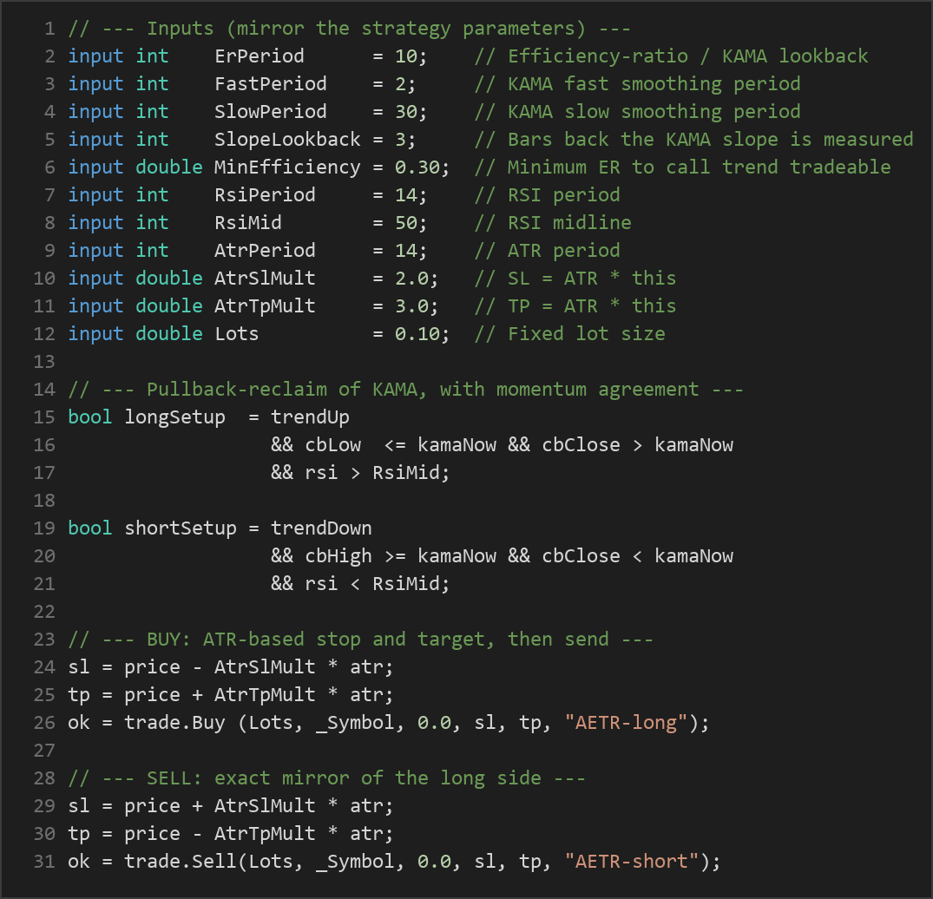The image size is (933, 899).
Task: Click the 'double' keyword on the Lots line
Action: tap(169, 334)
